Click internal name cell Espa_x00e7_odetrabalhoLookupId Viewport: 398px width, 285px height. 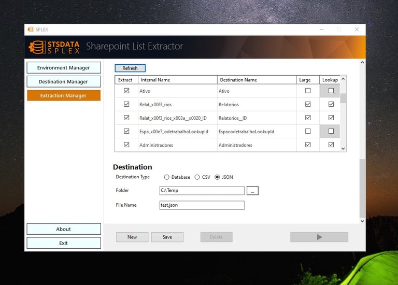pyautogui.click(x=177, y=131)
